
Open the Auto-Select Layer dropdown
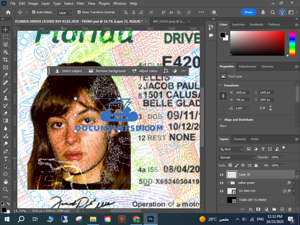tap(65, 13)
